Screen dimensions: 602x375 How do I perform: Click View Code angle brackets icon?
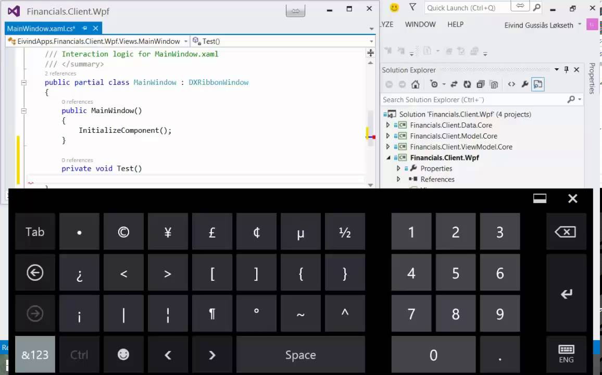pos(511,84)
